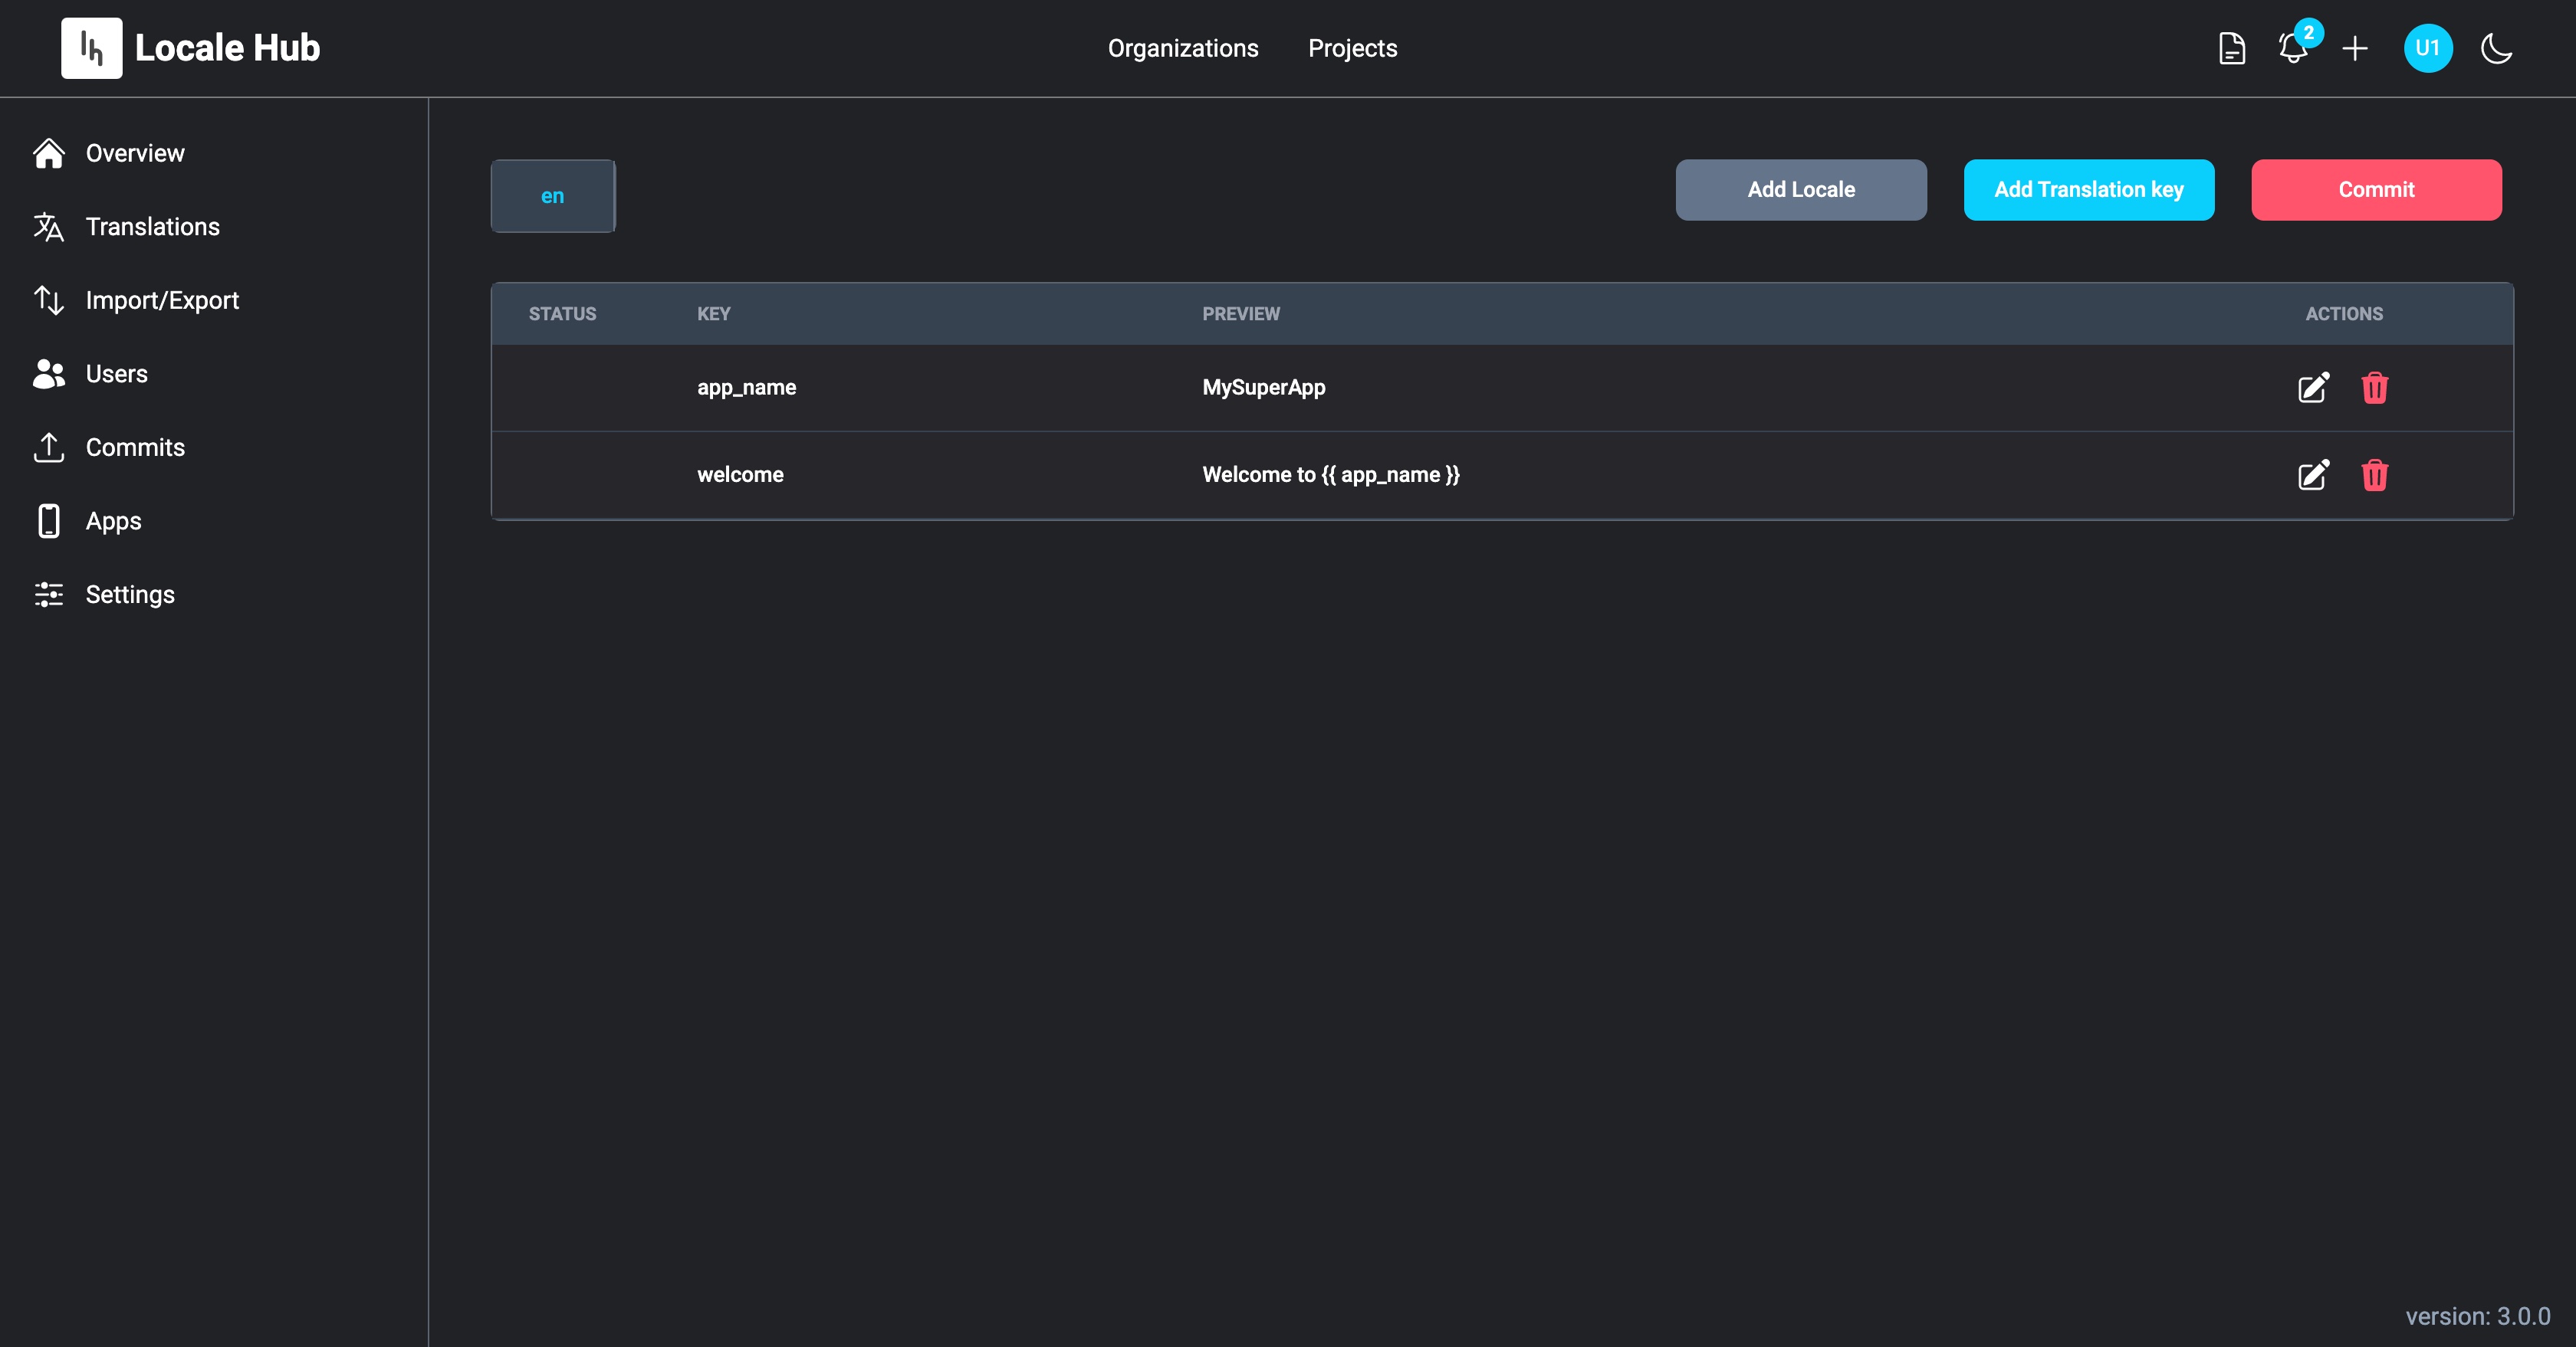
Task: Click the Apps phone icon in sidebar
Action: coord(48,520)
